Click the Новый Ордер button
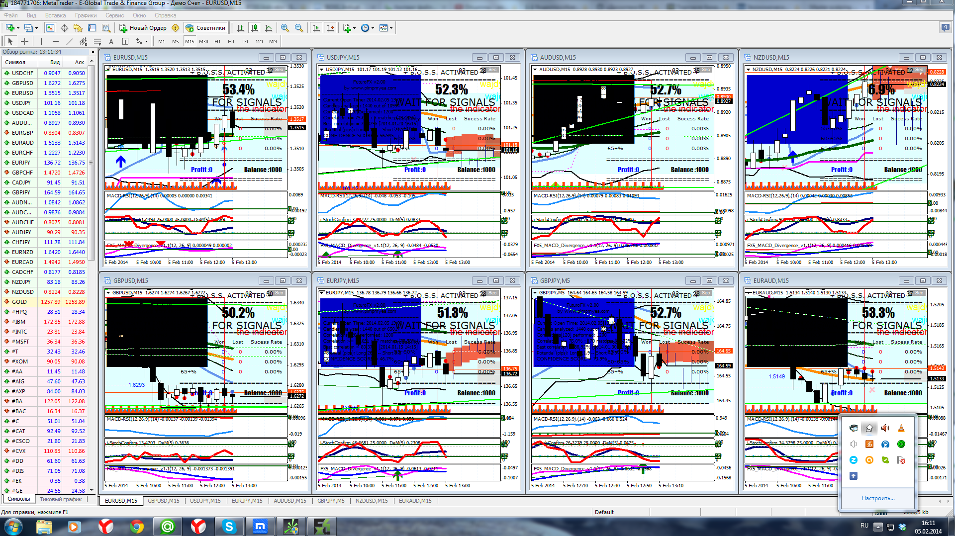 pos(143,28)
